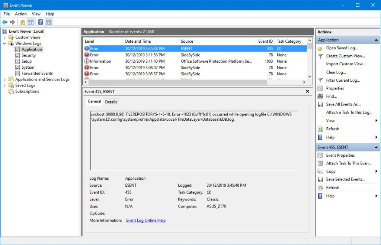Click Attach a Task To this Log

tap(349, 112)
